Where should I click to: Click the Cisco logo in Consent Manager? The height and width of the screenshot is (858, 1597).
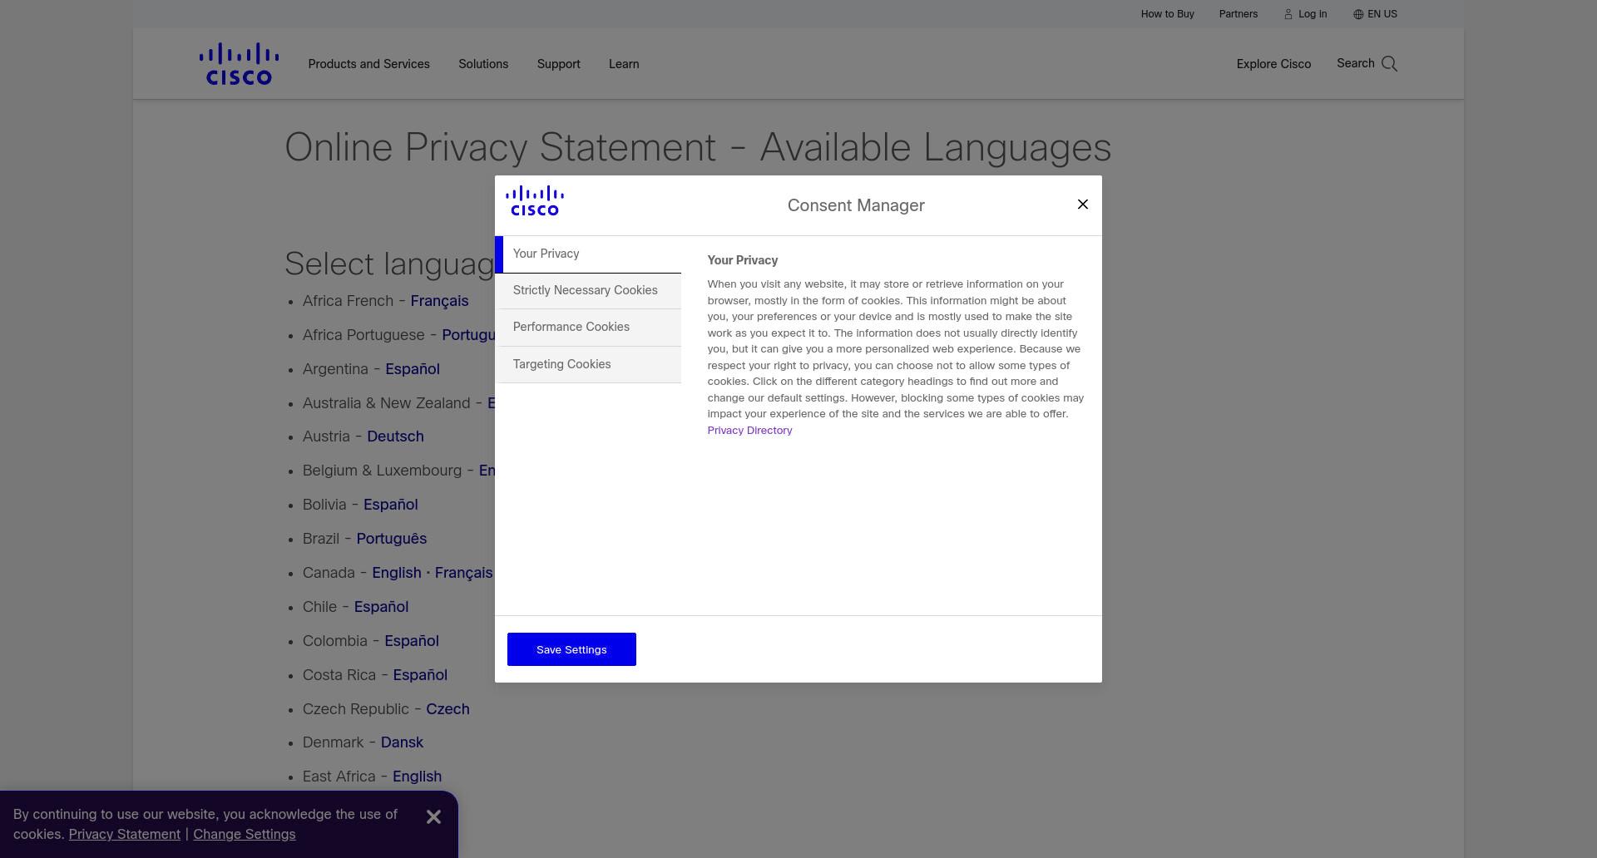click(x=535, y=201)
